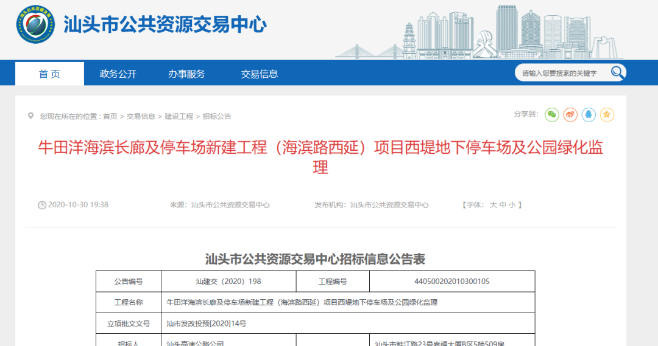The width and height of the screenshot is (658, 346).
Task: Click the city skyline banner image
Action: coord(479,32)
